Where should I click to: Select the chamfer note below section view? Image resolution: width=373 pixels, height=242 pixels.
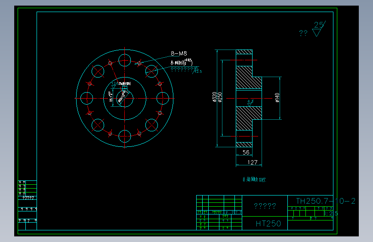click(254, 180)
